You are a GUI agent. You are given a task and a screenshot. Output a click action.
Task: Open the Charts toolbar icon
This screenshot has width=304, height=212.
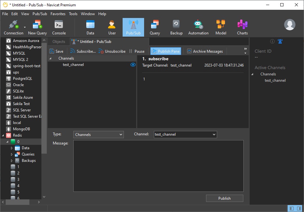pos(242,27)
